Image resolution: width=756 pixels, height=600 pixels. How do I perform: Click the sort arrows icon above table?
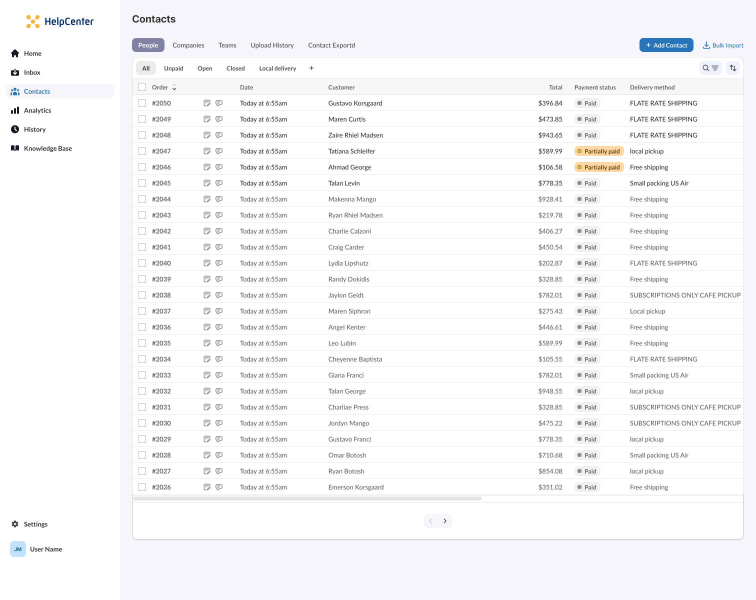(733, 68)
